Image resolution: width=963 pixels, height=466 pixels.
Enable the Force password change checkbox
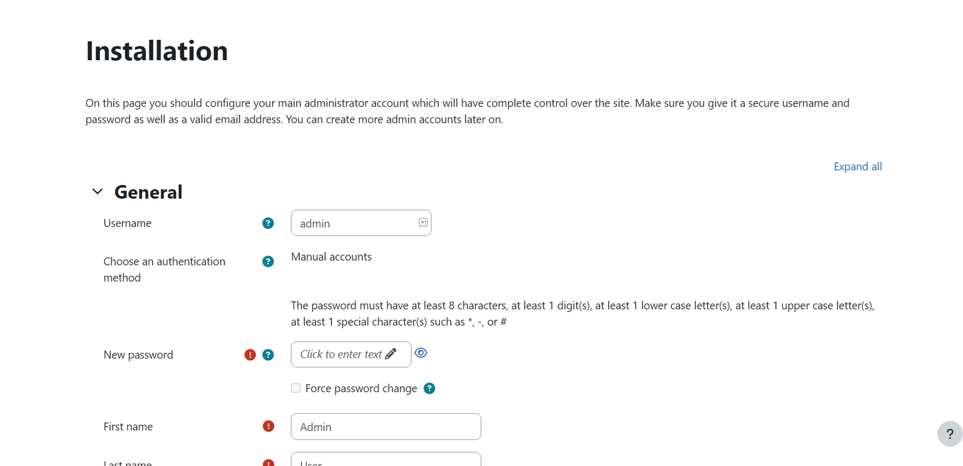pos(296,388)
